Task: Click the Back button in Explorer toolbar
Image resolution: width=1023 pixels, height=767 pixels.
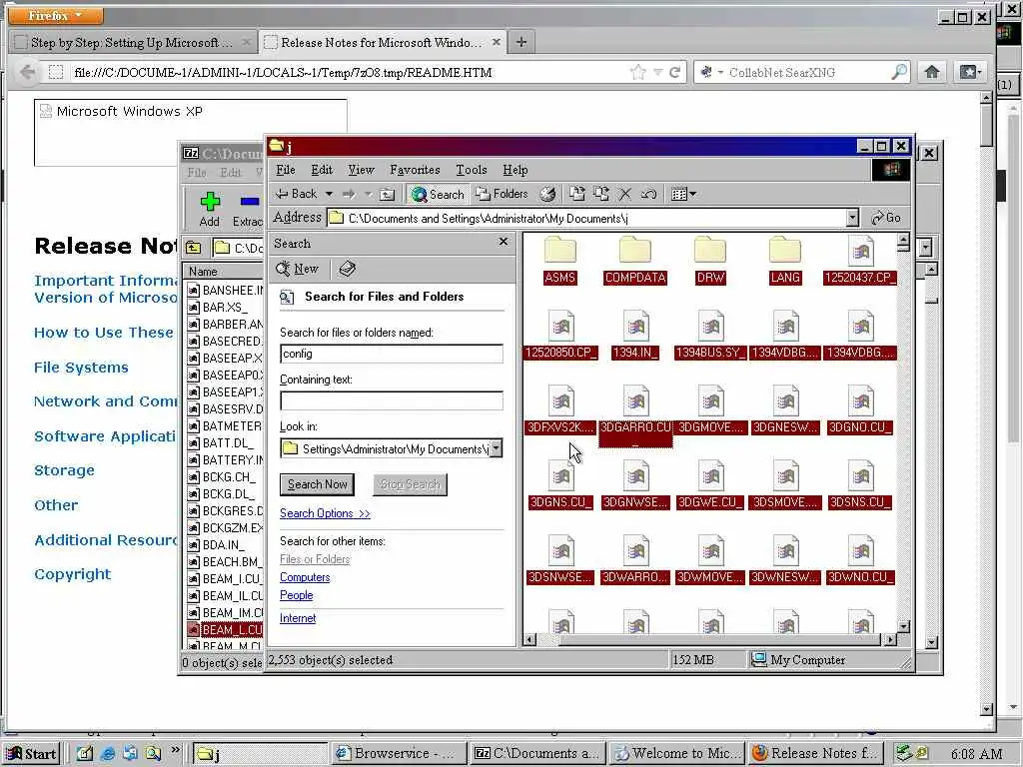Action: 296,194
